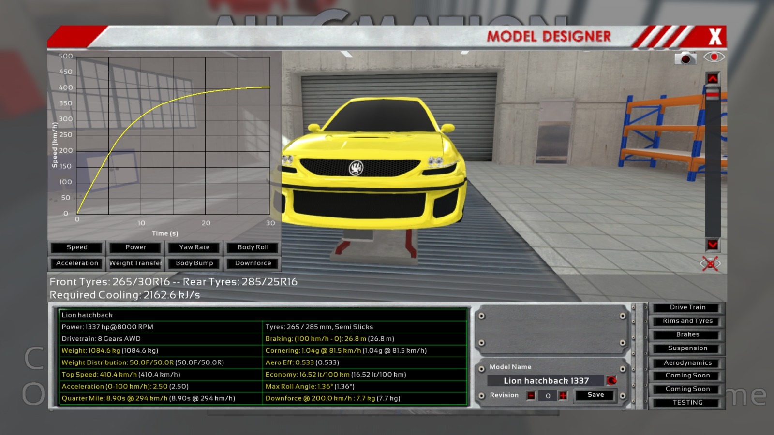Open the Drive Train tab
This screenshot has height=435, width=774.
pyautogui.click(x=687, y=307)
